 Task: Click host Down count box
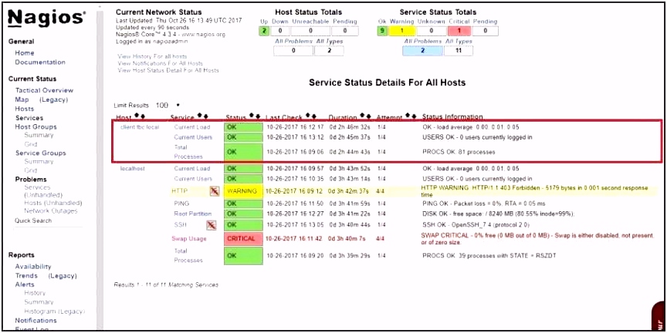pyautogui.click(x=280, y=31)
